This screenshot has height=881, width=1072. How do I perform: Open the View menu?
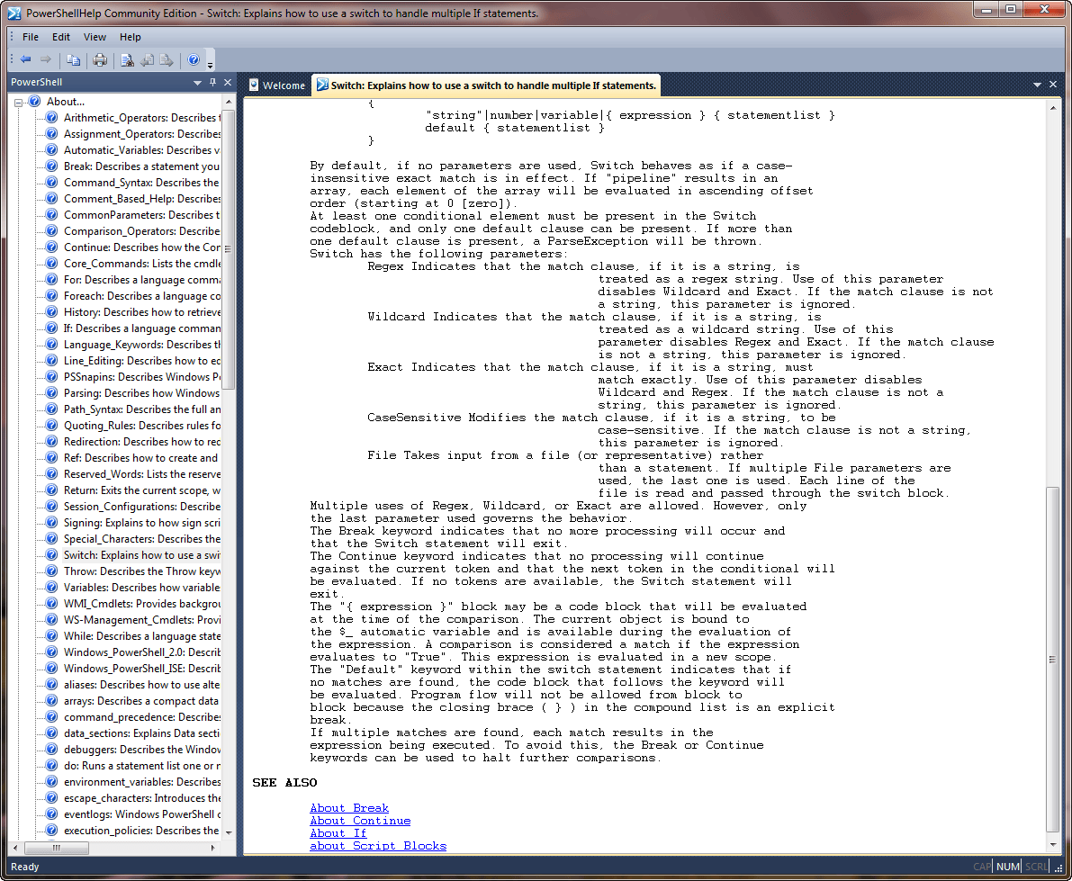pyautogui.click(x=95, y=37)
